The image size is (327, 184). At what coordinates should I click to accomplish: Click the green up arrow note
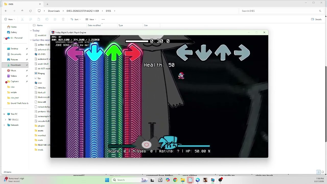114,52
